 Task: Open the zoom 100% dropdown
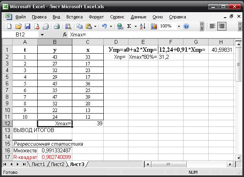point(179,26)
